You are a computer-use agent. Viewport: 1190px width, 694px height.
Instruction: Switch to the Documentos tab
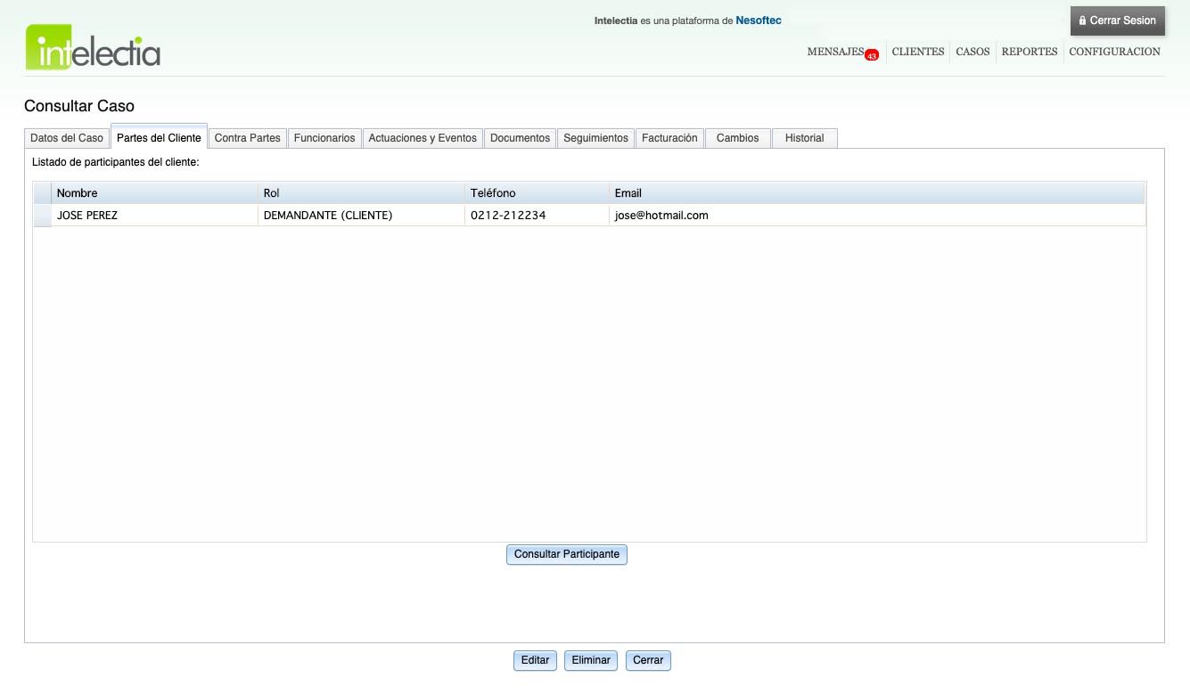coord(520,138)
